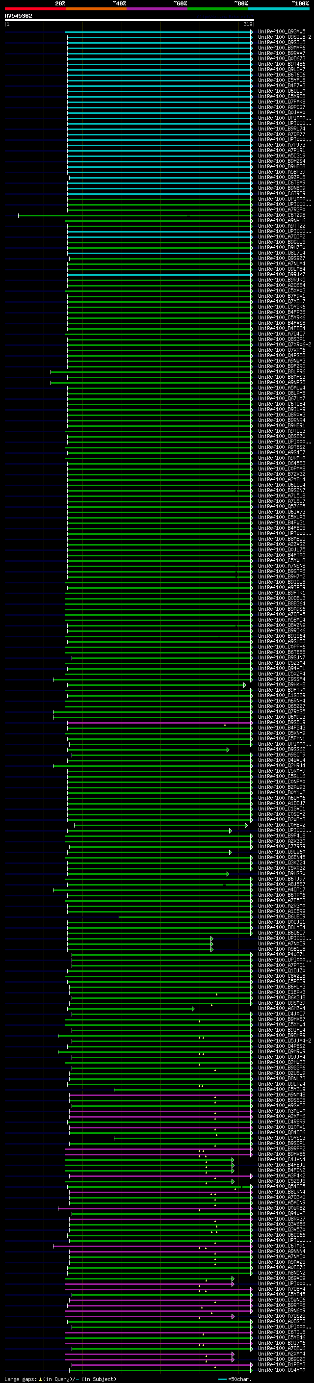Click the UniRef100_Q9LW60 hit label
Image resolution: width=314 pixels, height=1383 pixels.
pyautogui.click(x=282, y=852)
